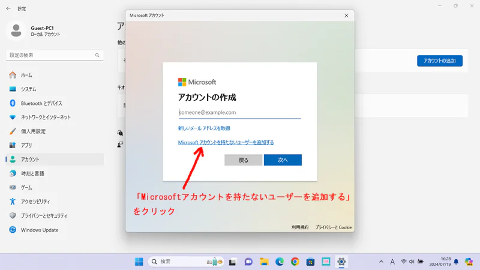Select アカウント in Settings sidebar
The width and height of the screenshot is (480, 270).
coord(55,160)
